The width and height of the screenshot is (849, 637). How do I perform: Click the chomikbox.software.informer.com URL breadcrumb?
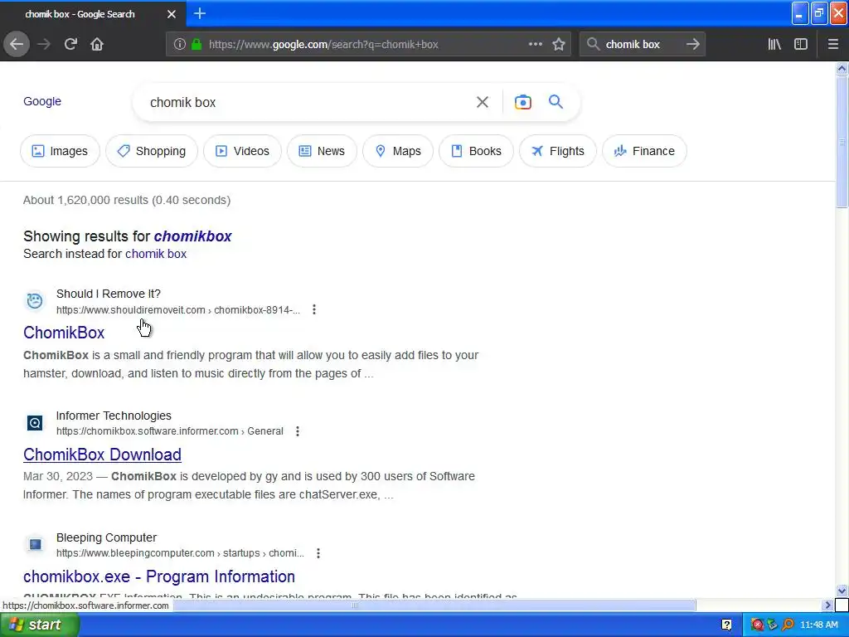coord(170,431)
